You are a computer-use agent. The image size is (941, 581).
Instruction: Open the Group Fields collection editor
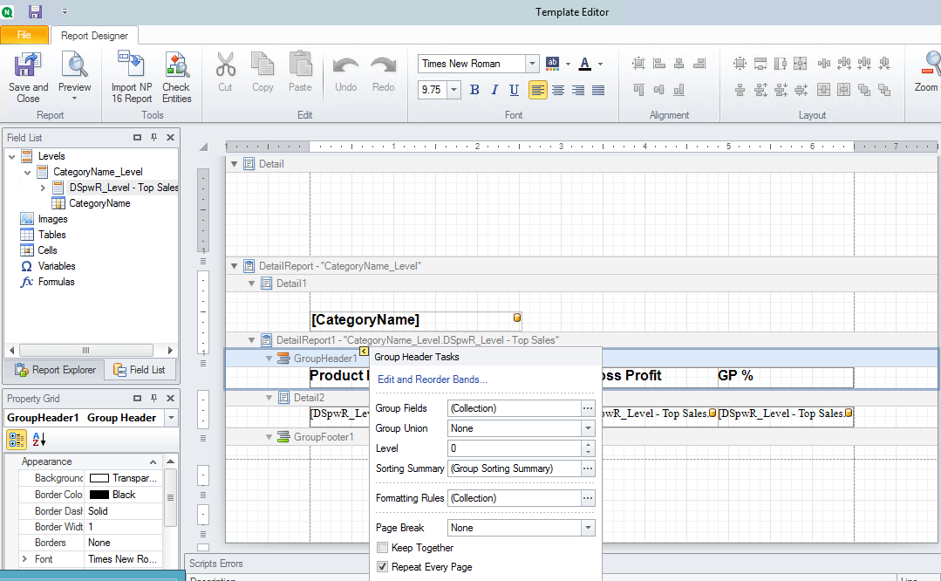click(x=587, y=407)
